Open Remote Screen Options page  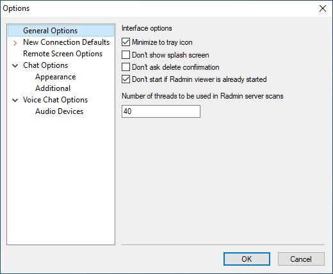click(x=63, y=54)
